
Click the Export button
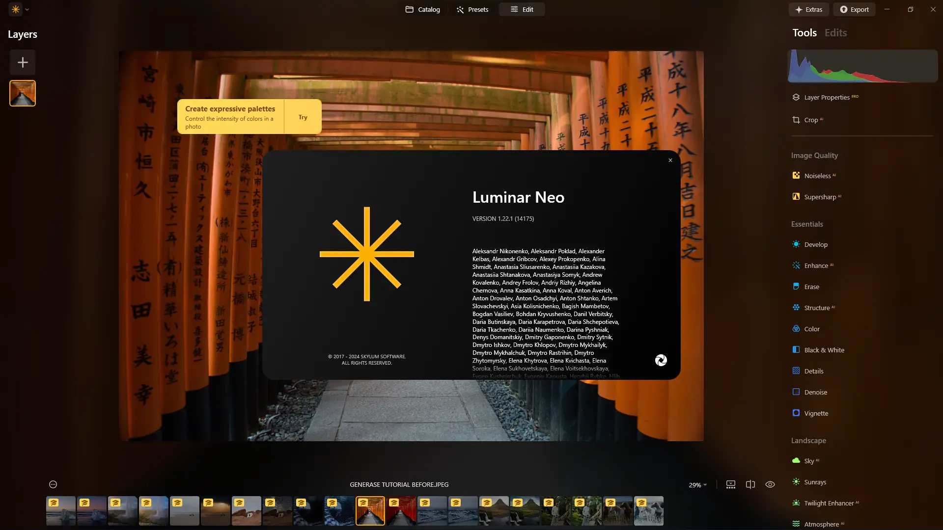(854, 9)
